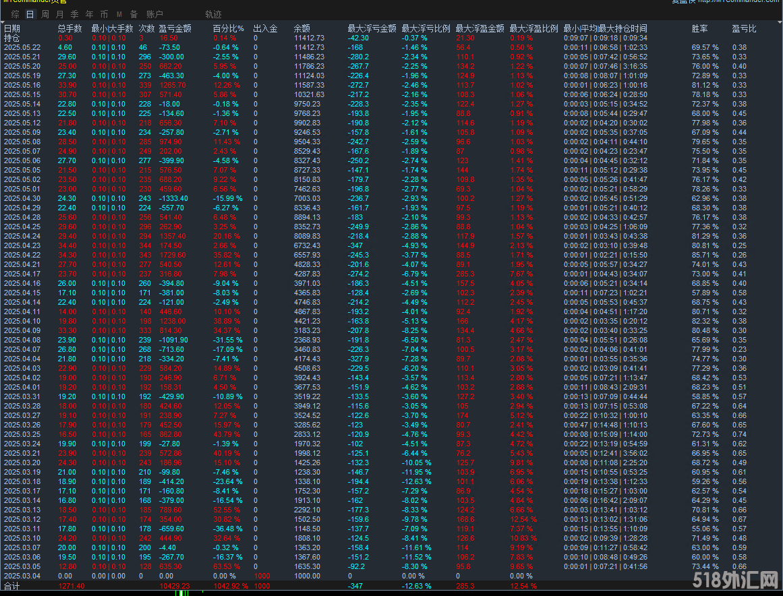783x596 pixels.
Task: Click the 百分比% column header
Action: (229, 29)
